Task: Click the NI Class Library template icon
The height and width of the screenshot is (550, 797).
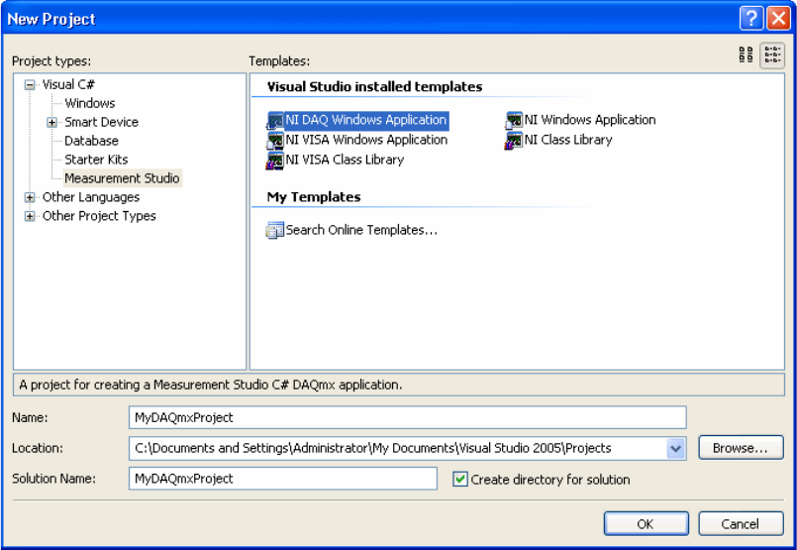Action: 514,141
